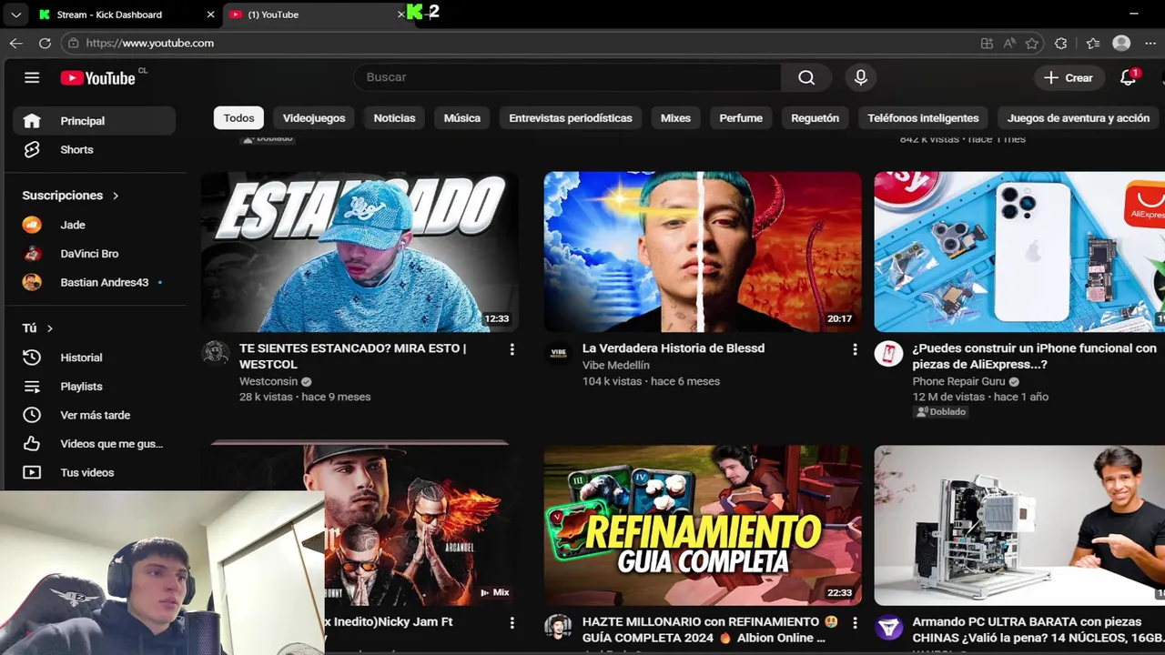The image size is (1165, 655).
Task: Click the Phone Repair Guru channel avatar
Action: (889, 353)
